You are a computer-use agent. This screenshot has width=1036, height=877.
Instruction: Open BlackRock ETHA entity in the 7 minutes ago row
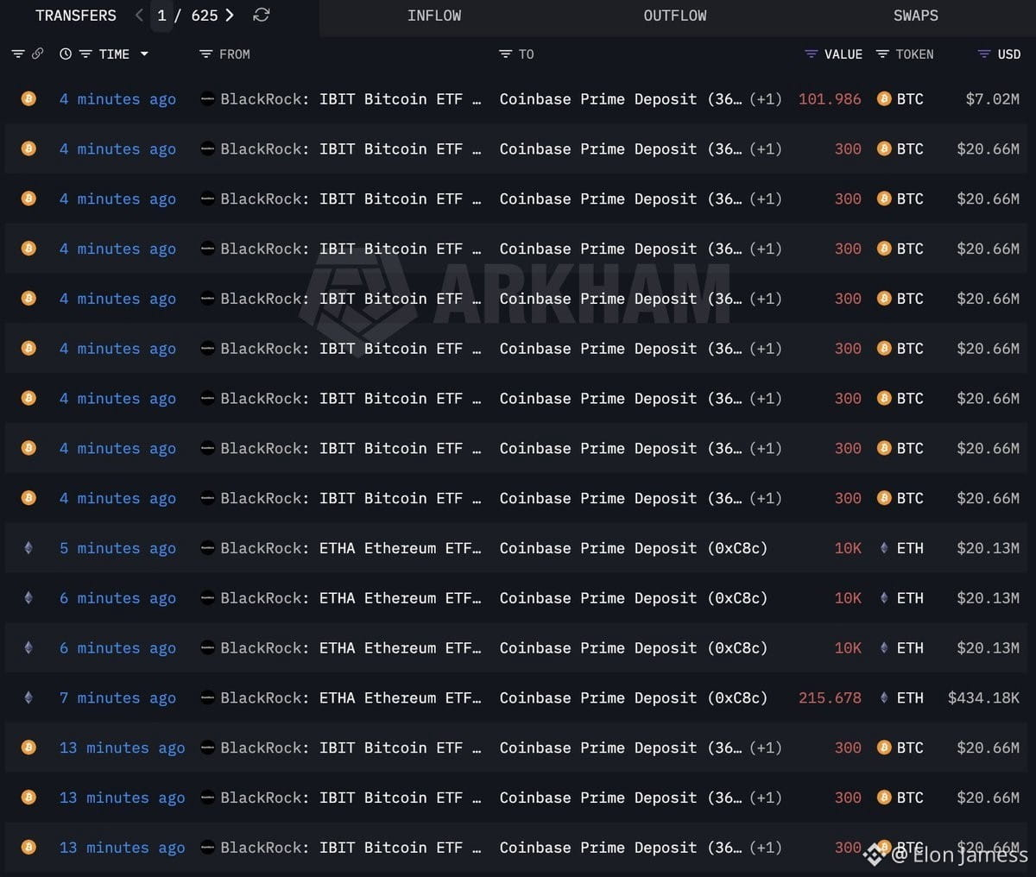351,698
